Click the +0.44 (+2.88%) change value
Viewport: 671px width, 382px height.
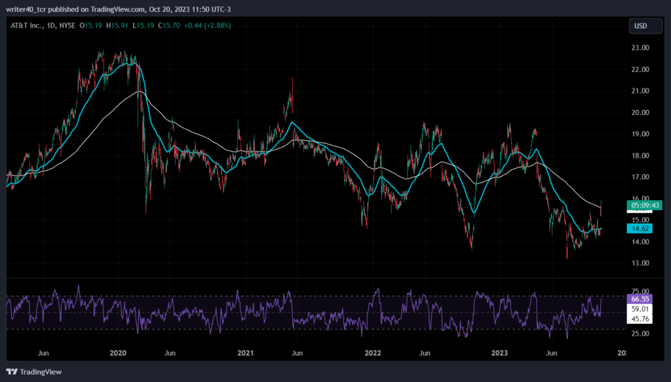208,26
